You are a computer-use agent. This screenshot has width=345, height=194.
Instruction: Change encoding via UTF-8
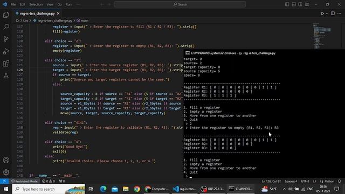tap(305, 181)
